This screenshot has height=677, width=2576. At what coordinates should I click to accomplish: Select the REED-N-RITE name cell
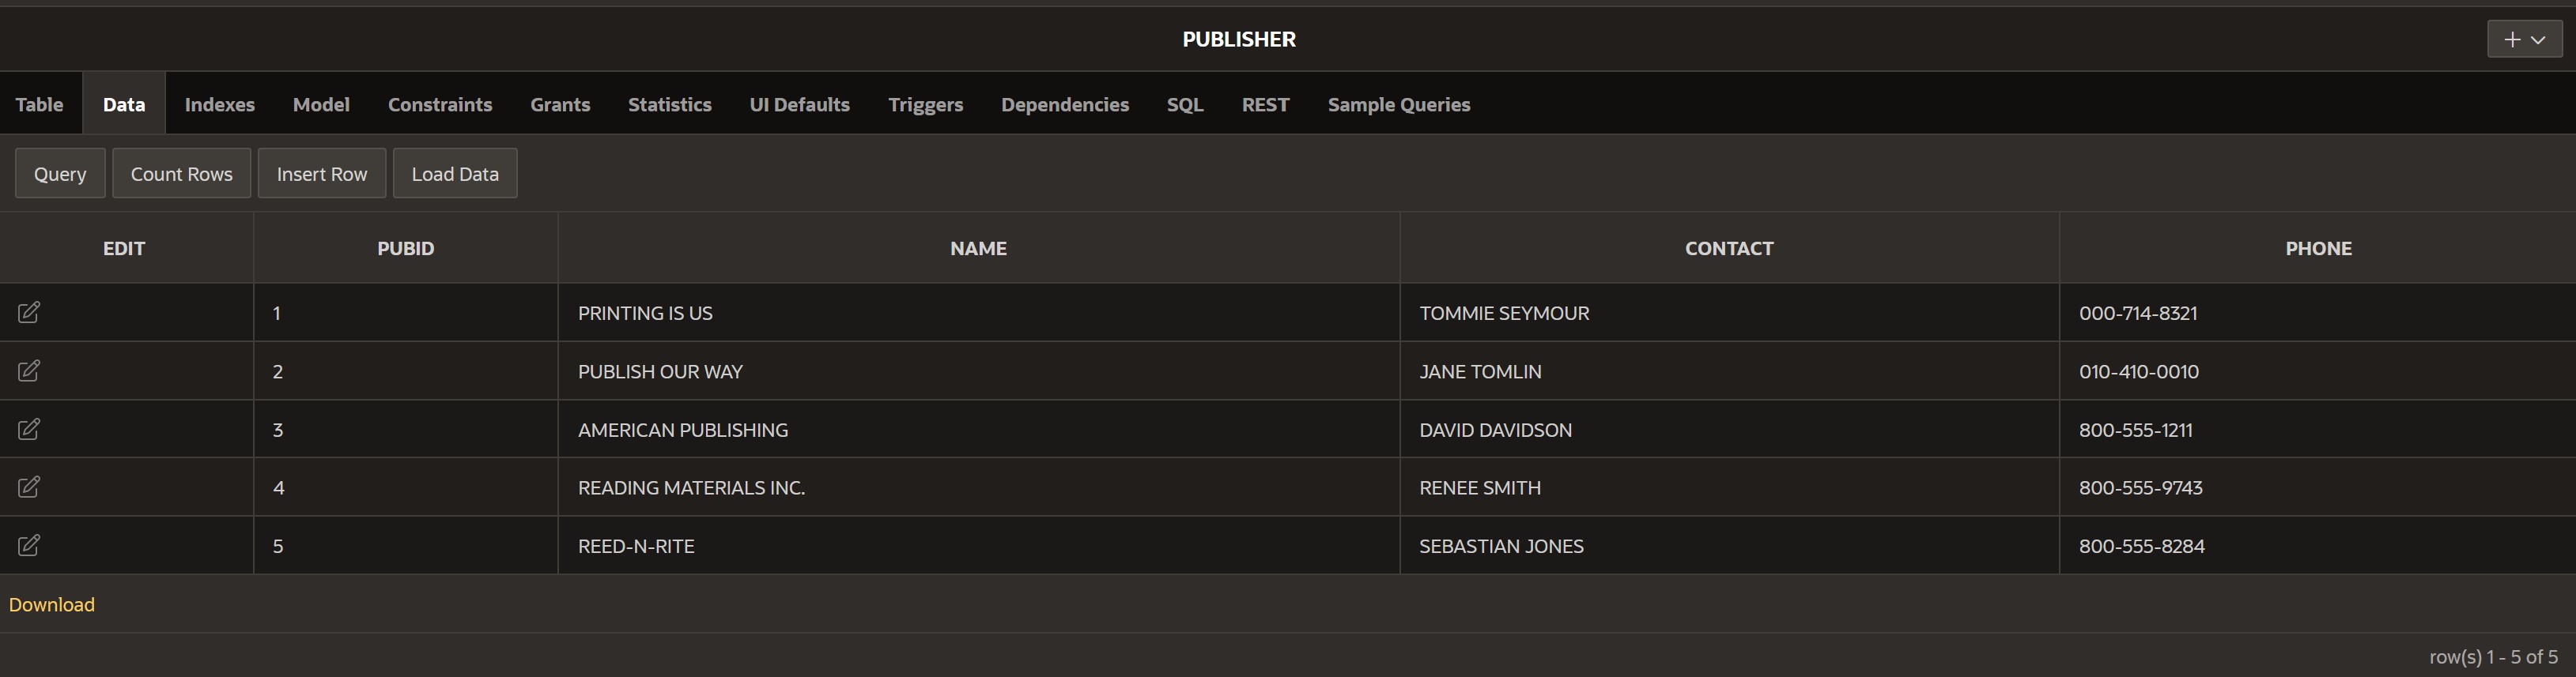pos(978,545)
